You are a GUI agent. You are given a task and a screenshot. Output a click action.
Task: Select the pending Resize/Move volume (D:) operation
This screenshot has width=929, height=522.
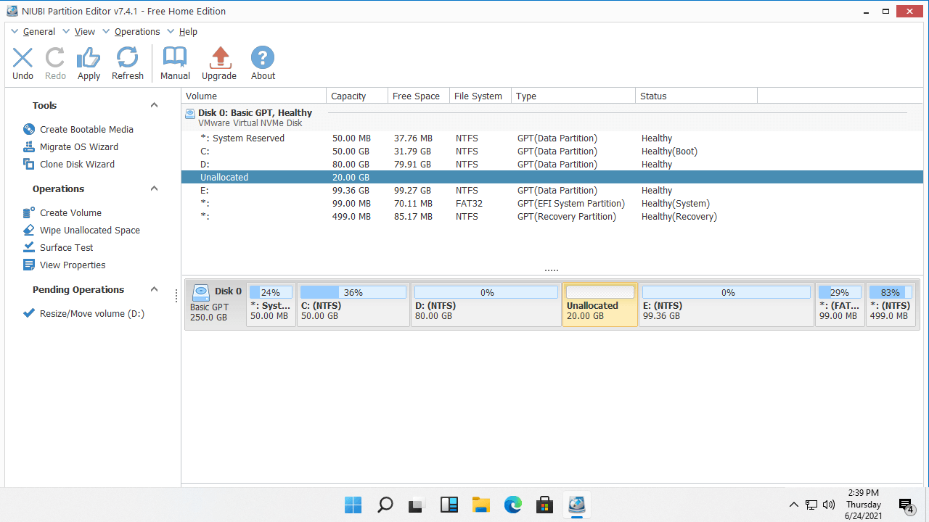(x=91, y=313)
